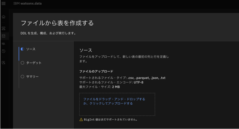239x129 pixels.
Task: Click the drag-and-drop upload link text
Action: click(114, 101)
